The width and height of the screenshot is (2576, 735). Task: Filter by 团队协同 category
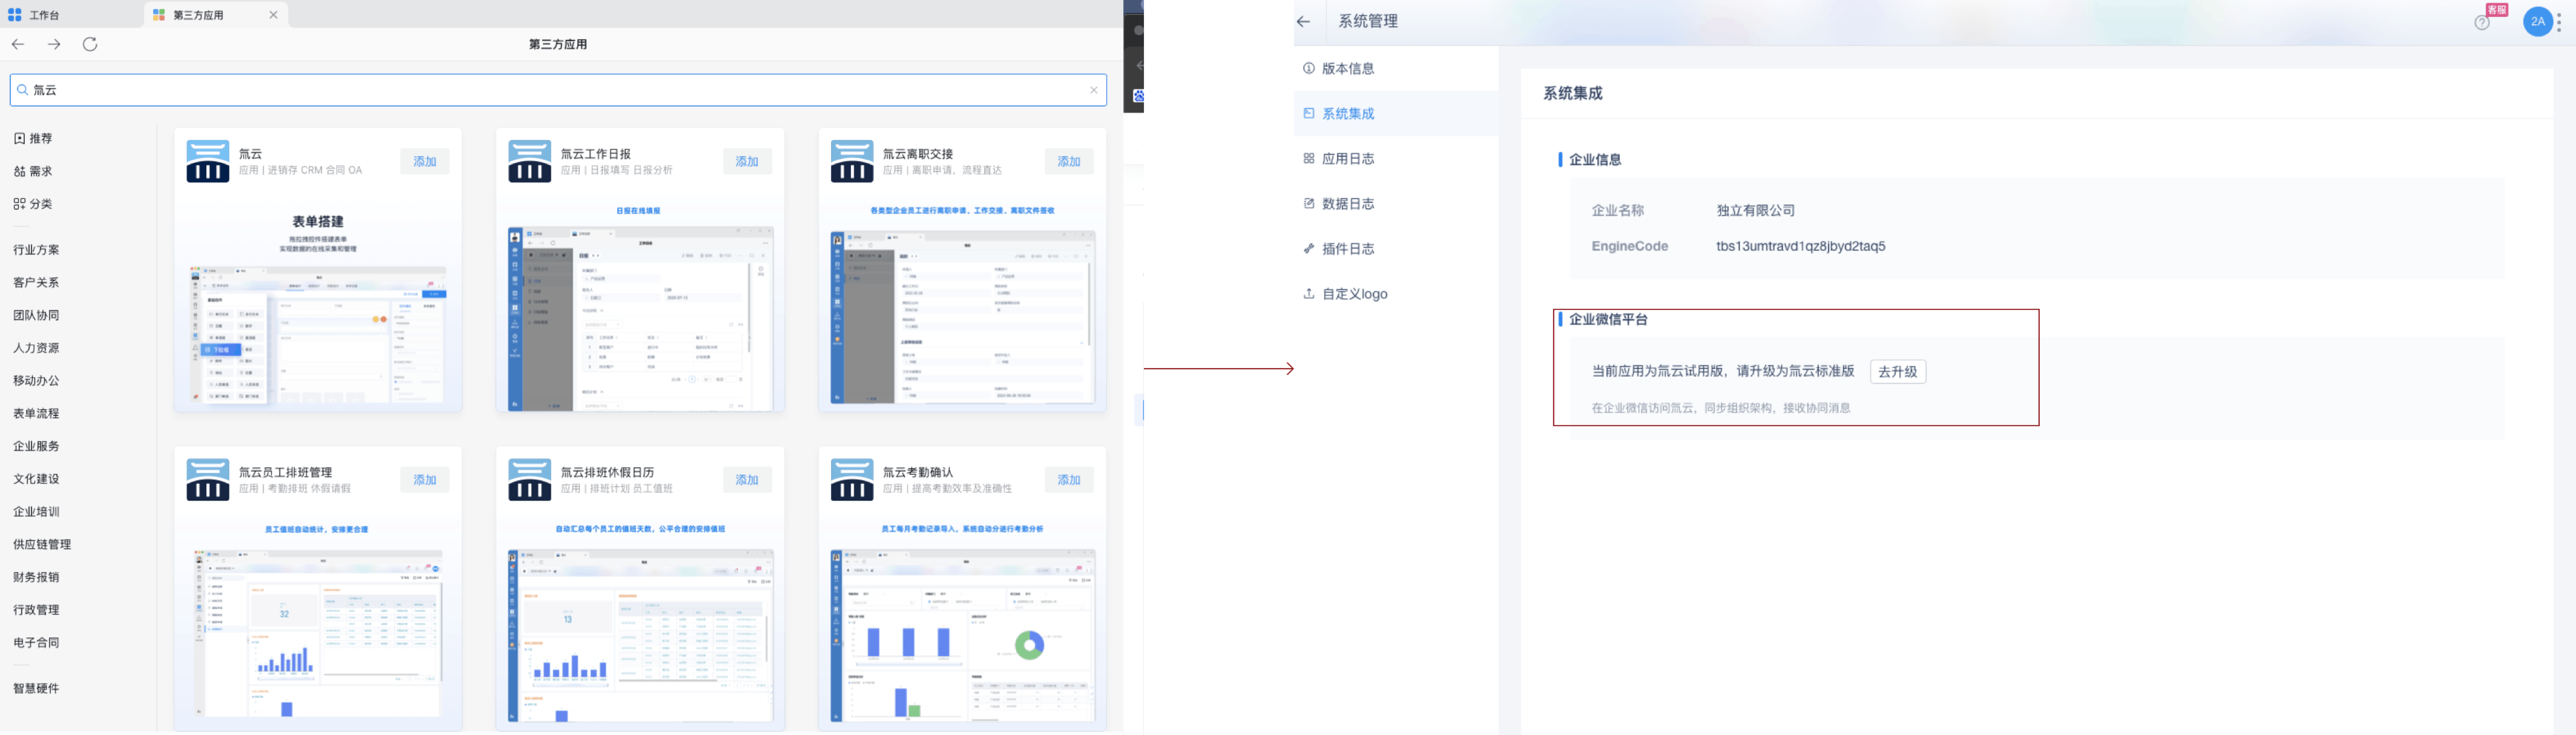coord(36,315)
